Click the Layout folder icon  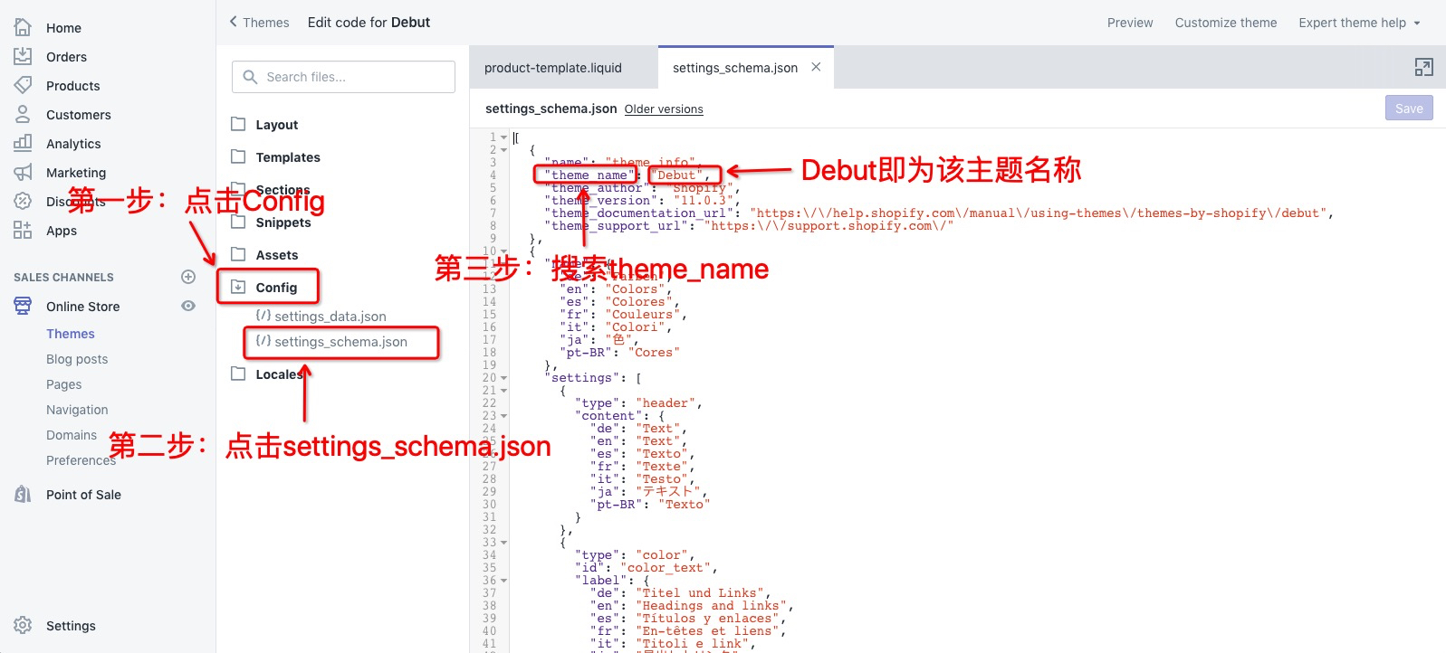[x=238, y=124]
